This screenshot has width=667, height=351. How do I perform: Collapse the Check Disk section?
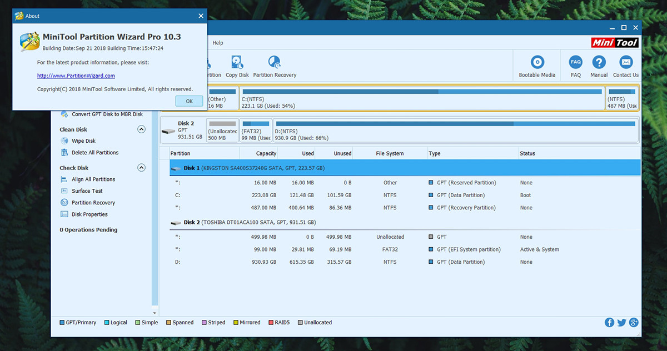click(141, 168)
